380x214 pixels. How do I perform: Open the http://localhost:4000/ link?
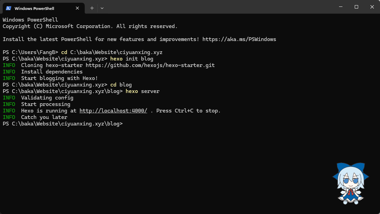click(113, 111)
